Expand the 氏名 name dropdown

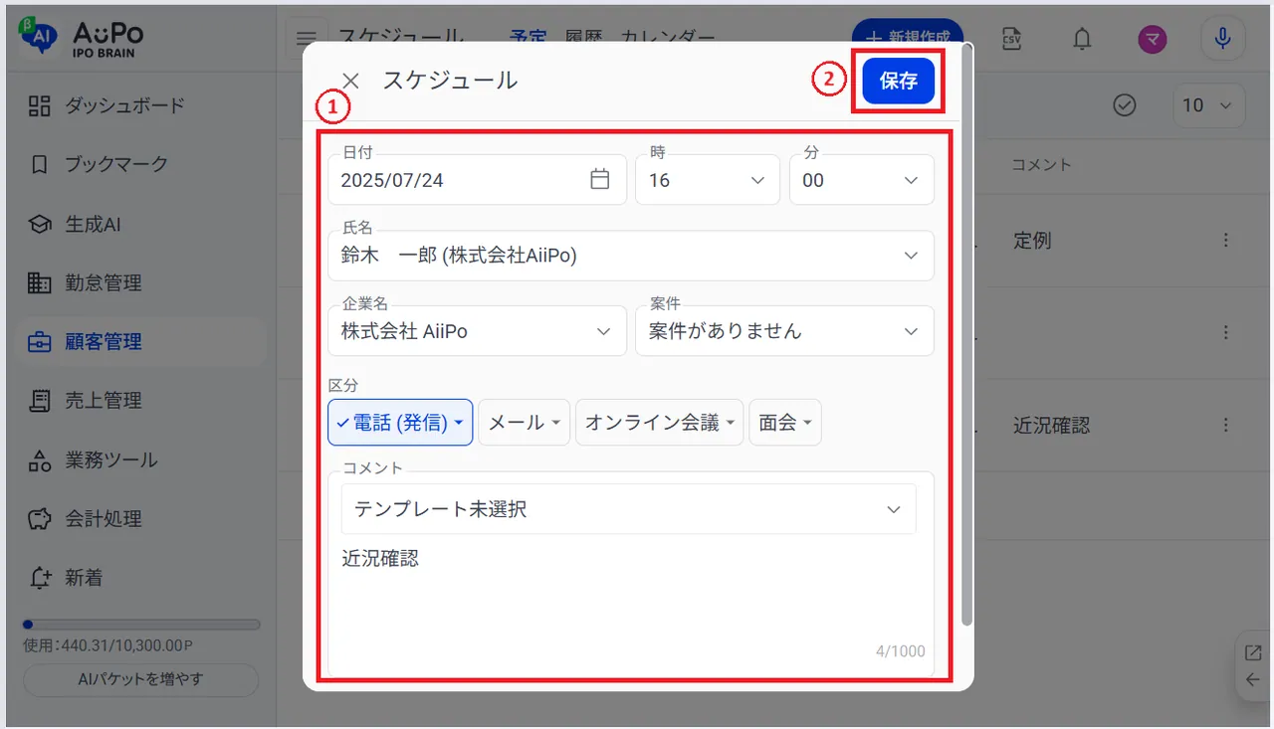coord(631,256)
